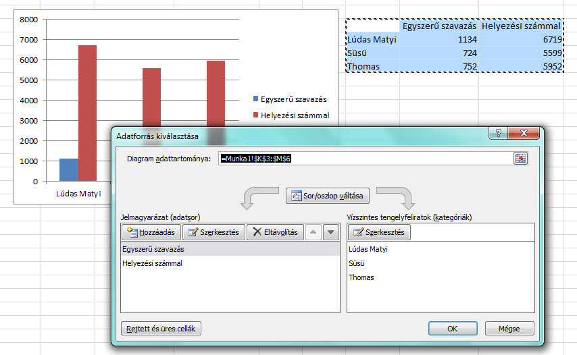Click Egyszerű szavazás header cell in sheet
This screenshot has height=355, width=577.
438,26
